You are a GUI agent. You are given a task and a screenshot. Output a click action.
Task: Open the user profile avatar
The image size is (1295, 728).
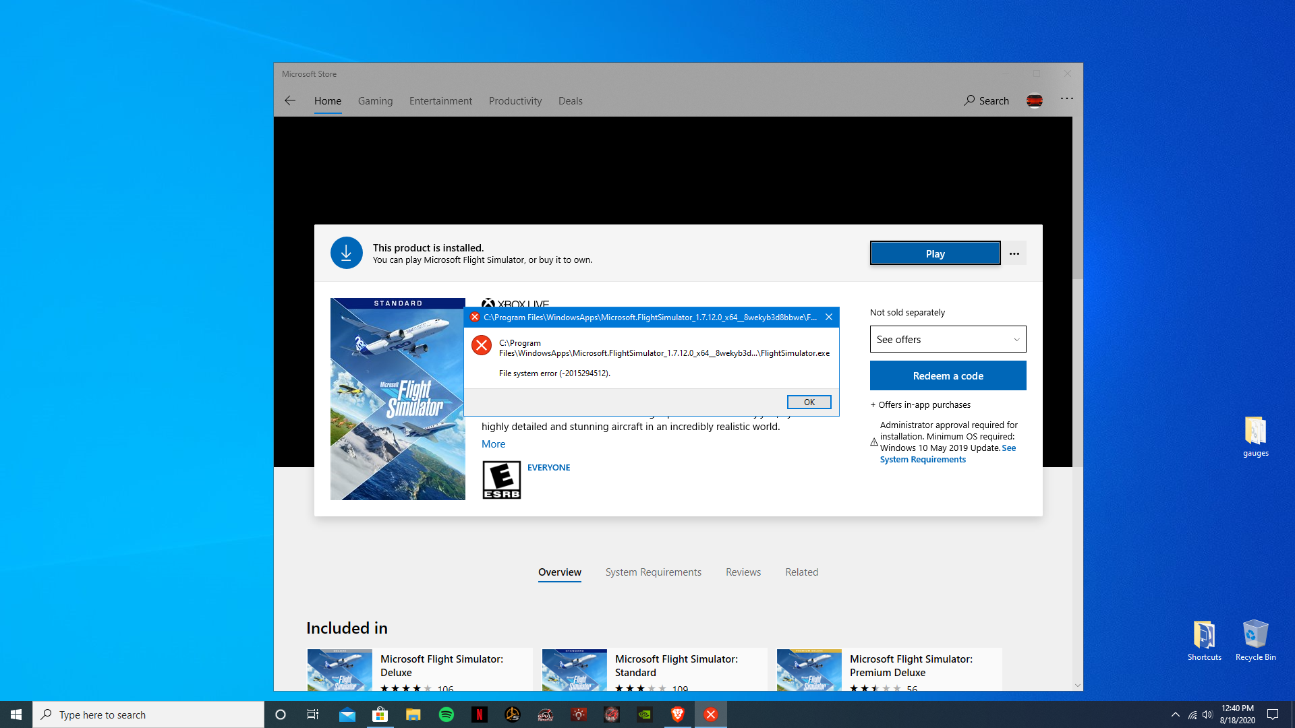[1034, 100]
